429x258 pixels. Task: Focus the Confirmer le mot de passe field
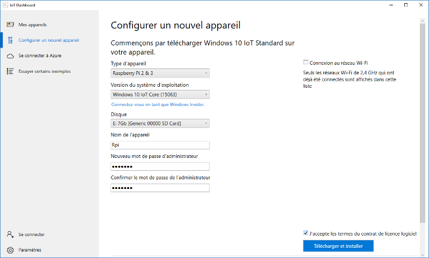pos(160,188)
